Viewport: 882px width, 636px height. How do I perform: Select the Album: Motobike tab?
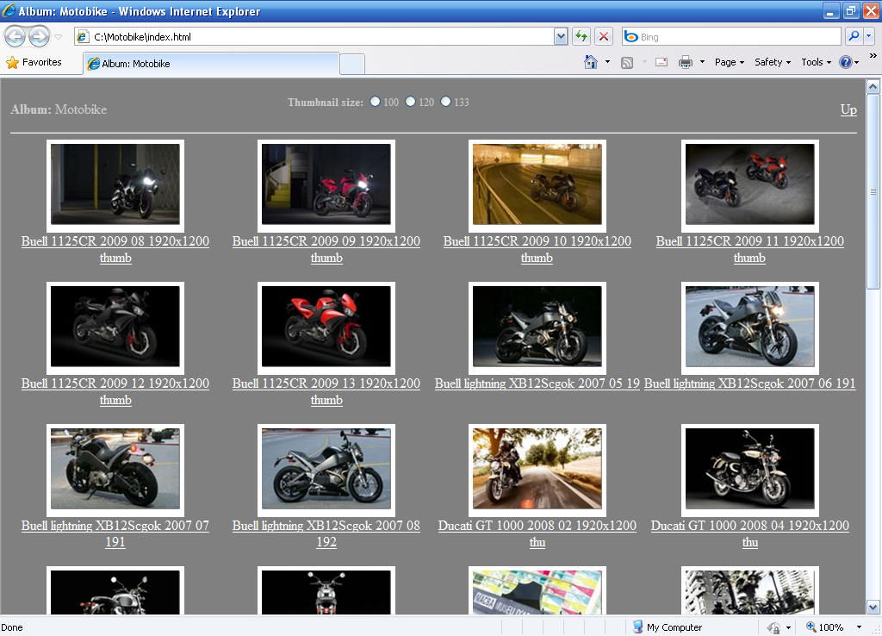coord(211,64)
